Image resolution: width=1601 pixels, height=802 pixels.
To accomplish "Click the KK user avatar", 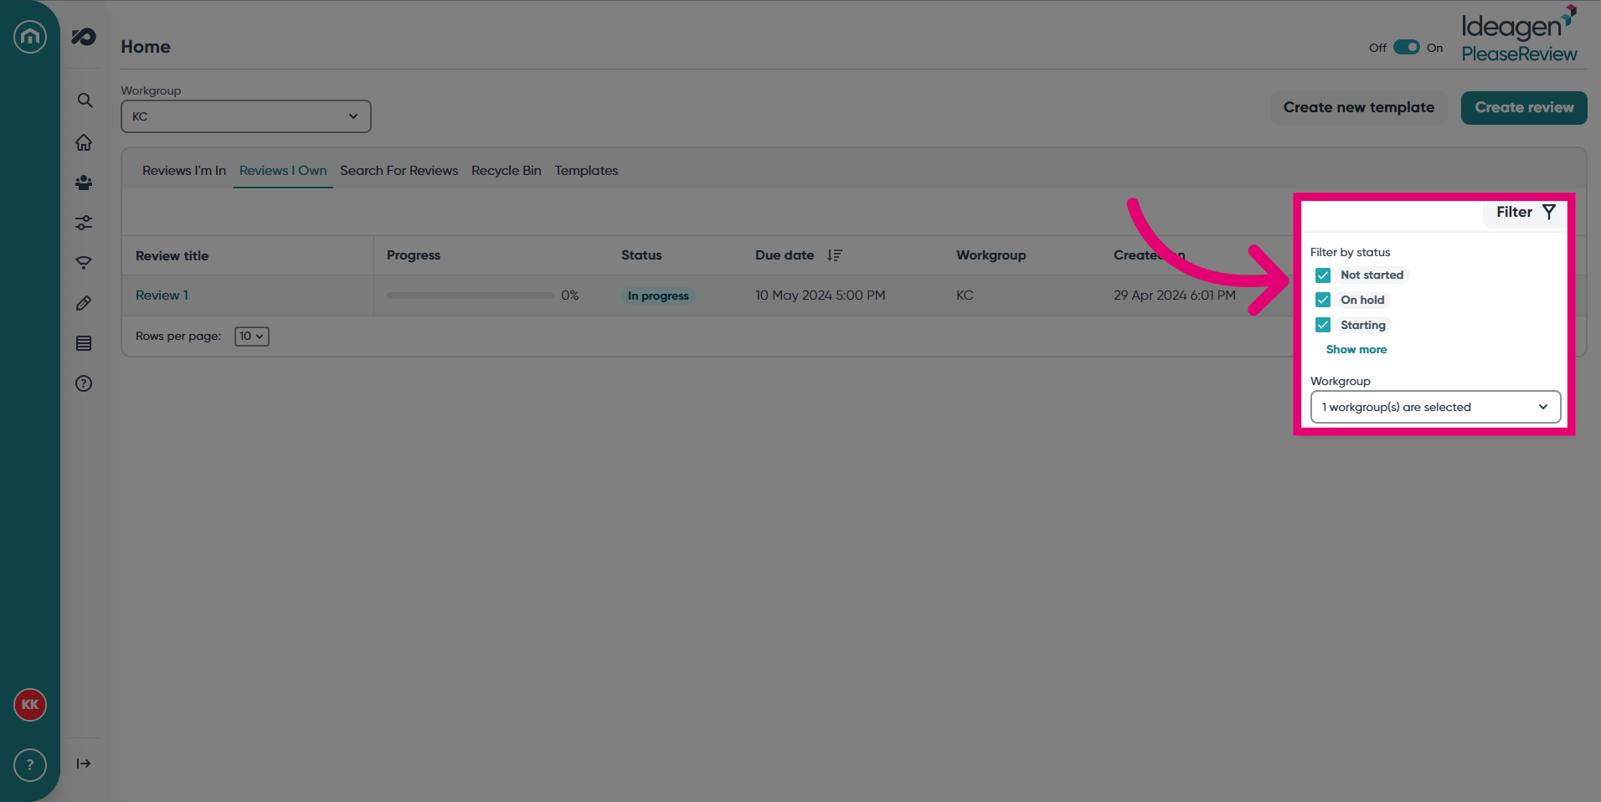I will point(30,705).
